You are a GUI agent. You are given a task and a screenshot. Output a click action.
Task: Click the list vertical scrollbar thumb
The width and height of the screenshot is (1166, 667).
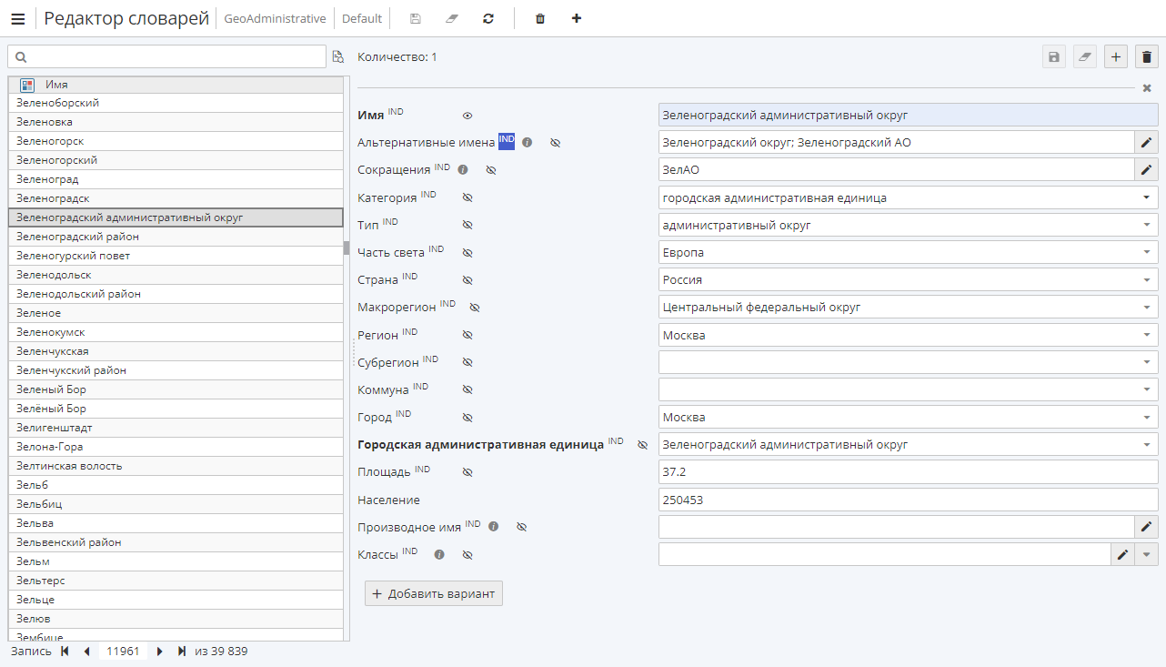point(347,248)
